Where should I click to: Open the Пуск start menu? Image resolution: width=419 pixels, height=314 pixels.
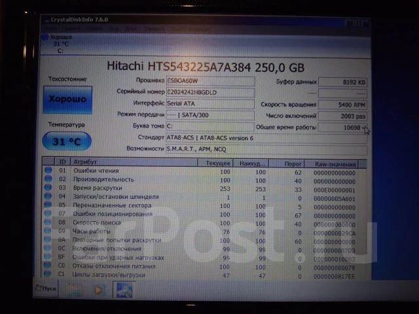pyautogui.click(x=46, y=288)
